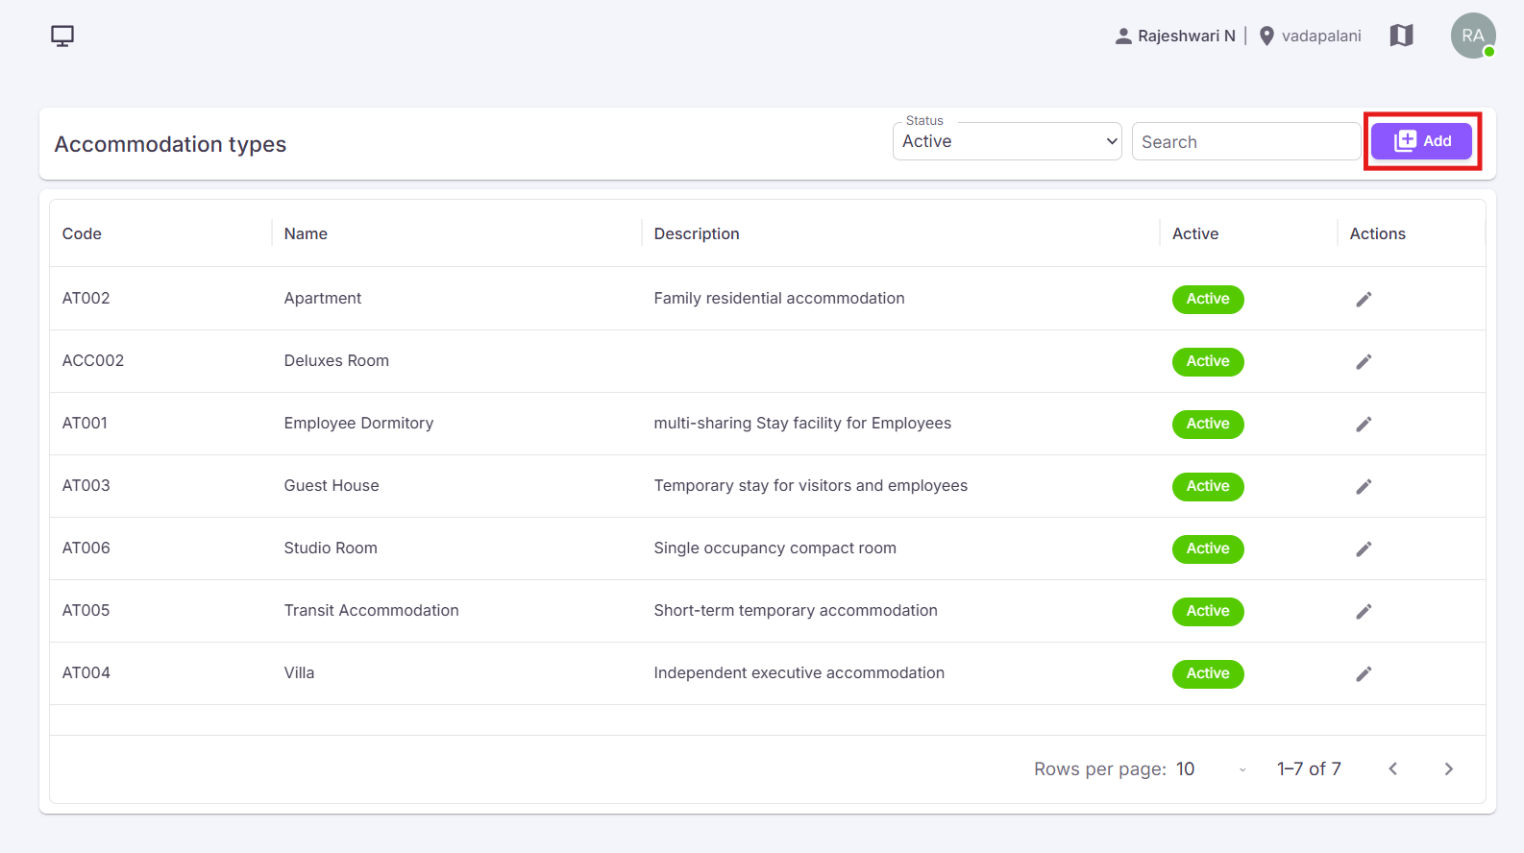Go to the previous page of results
Image resolution: width=1524 pixels, height=853 pixels.
click(1392, 768)
